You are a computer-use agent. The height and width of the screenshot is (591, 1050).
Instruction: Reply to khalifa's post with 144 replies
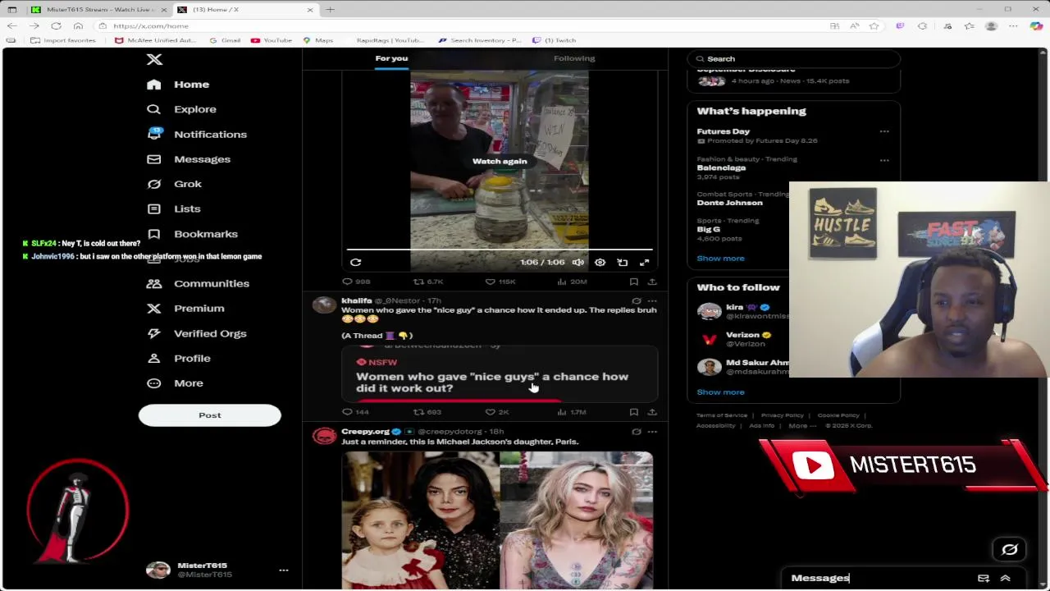click(355, 412)
